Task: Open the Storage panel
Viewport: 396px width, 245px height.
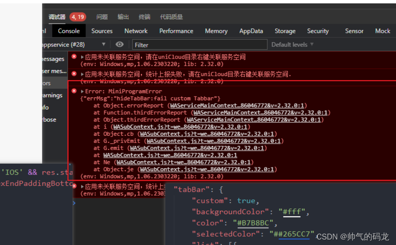Action: (x=285, y=31)
